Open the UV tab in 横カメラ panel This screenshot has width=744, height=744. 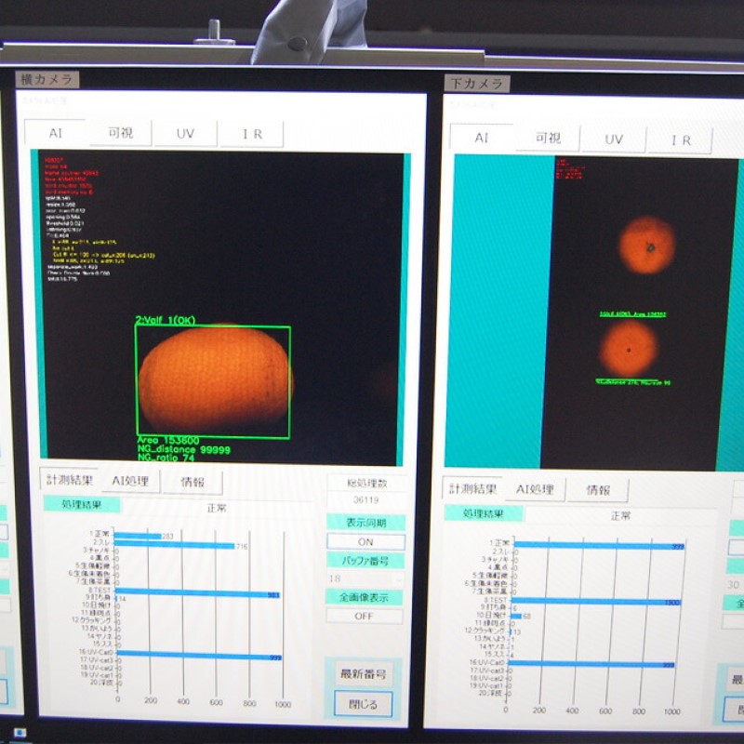click(185, 134)
